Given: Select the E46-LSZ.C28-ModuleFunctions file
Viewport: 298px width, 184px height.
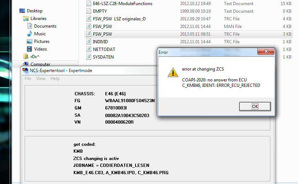Looking at the screenshot, I should pos(122,4).
